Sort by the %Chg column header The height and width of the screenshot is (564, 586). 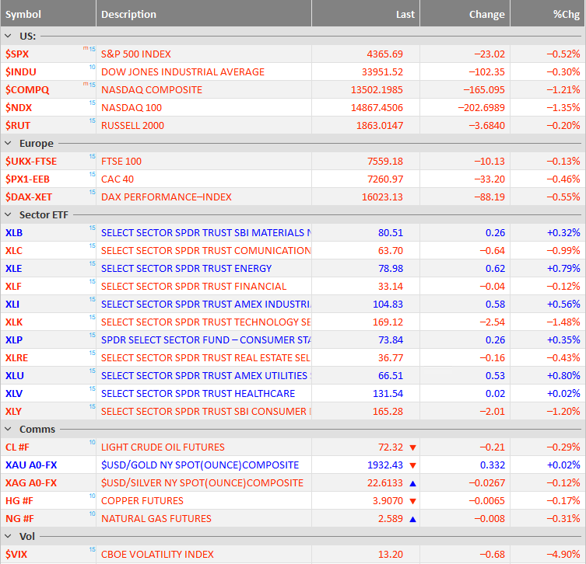(548, 14)
